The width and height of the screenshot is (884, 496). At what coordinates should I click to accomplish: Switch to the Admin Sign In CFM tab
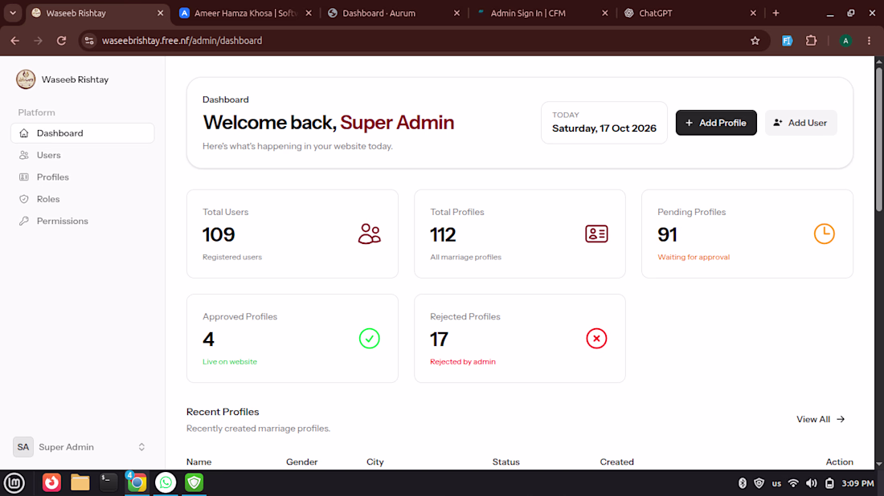coord(541,13)
